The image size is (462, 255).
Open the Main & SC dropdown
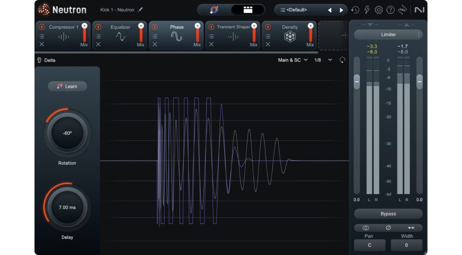(x=292, y=60)
